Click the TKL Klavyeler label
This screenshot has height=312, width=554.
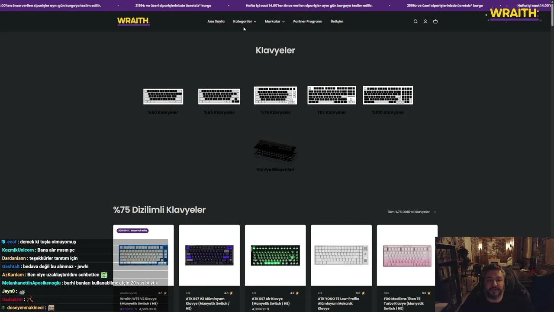click(332, 112)
